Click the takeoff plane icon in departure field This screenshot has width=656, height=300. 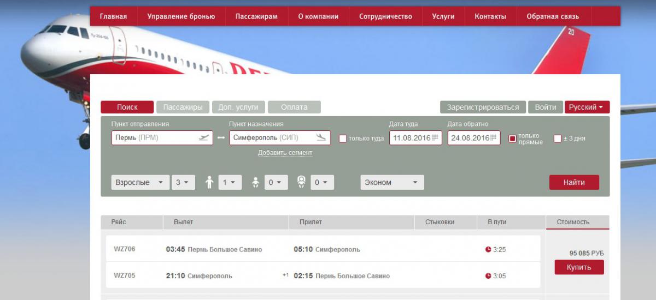204,138
